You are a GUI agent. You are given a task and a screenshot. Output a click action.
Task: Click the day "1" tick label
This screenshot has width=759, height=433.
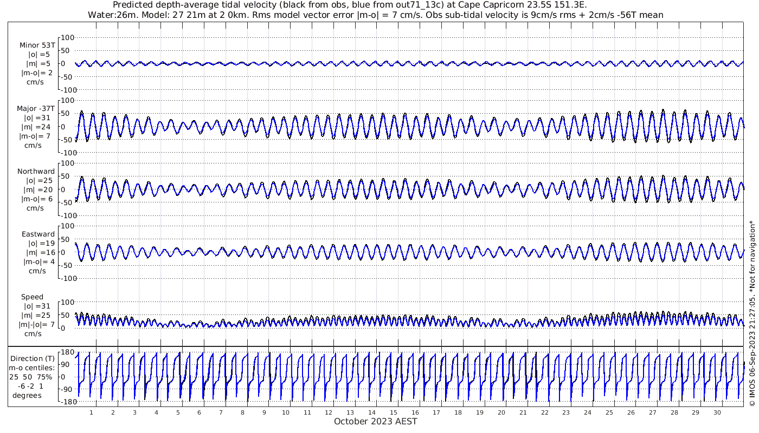[x=91, y=412]
